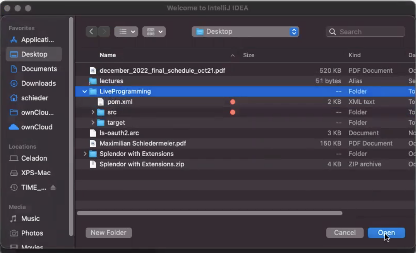Viewport: 416px width, 253px height.
Task: Select the target folder row
Action: pyautogui.click(x=246, y=122)
